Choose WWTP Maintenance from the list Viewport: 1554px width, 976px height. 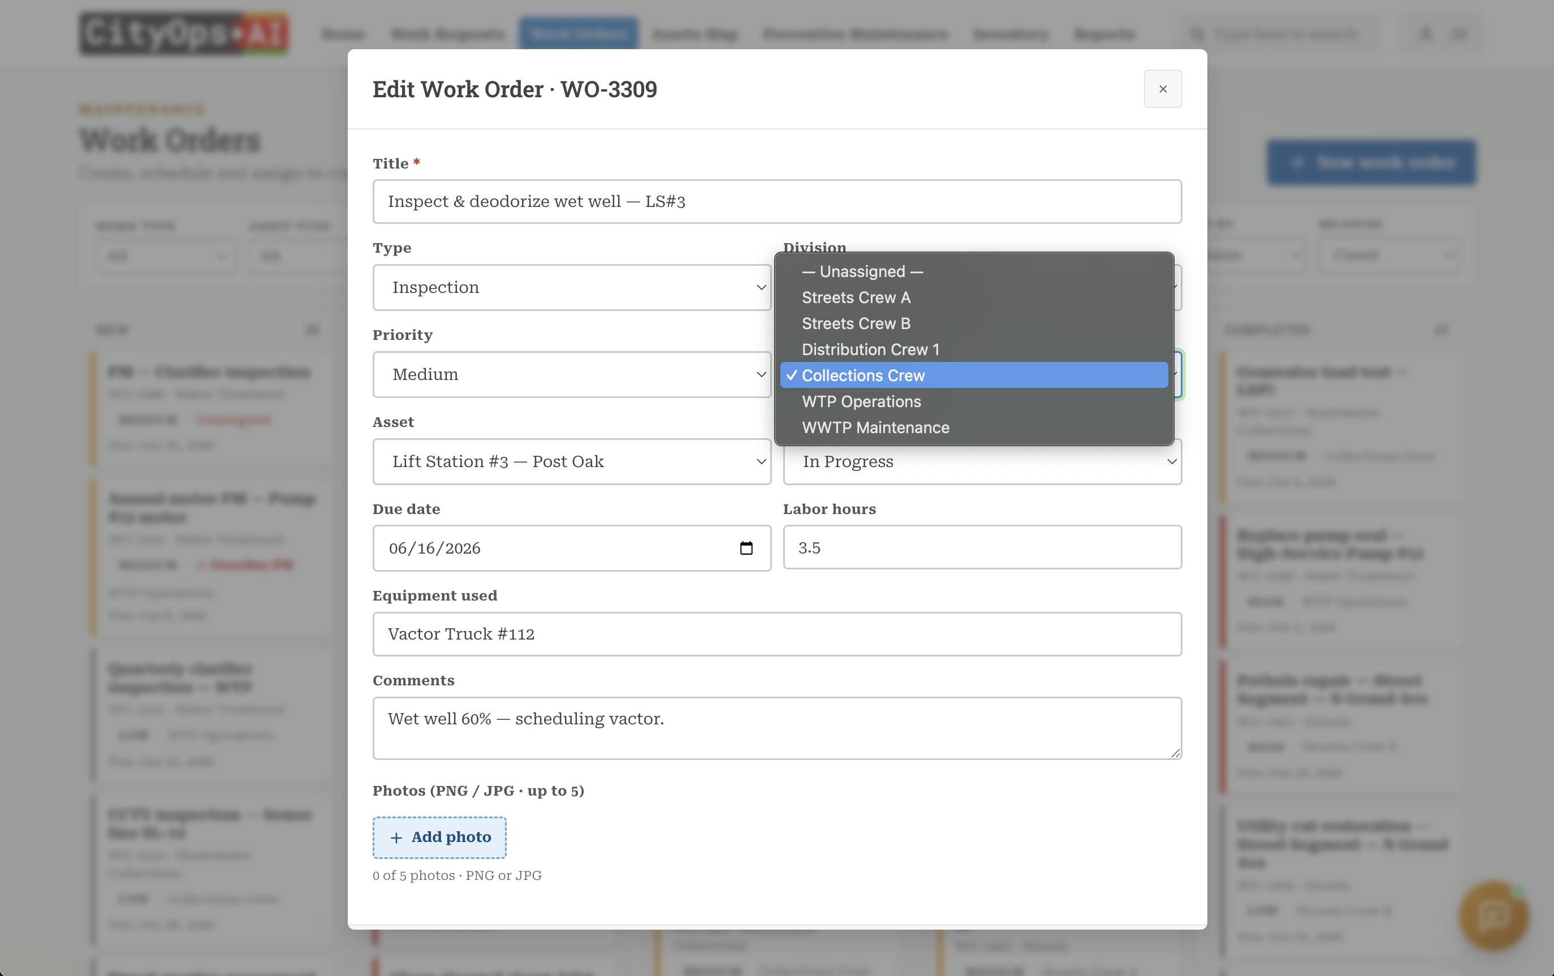pos(974,427)
